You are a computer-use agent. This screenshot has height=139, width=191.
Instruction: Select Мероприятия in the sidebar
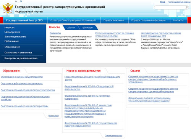click(x=12, y=32)
